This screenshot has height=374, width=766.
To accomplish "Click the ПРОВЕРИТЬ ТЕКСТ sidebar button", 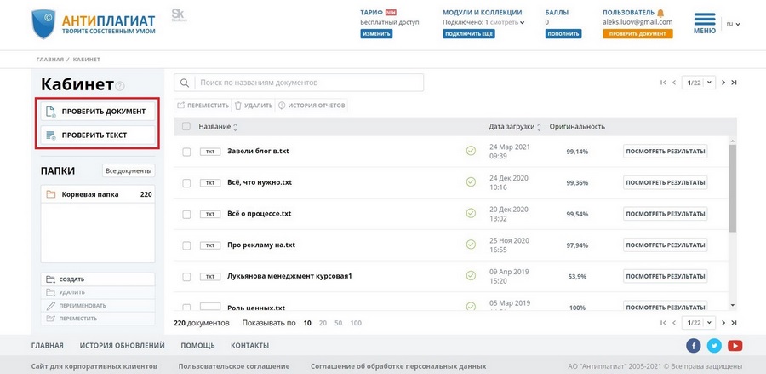I will click(x=98, y=135).
